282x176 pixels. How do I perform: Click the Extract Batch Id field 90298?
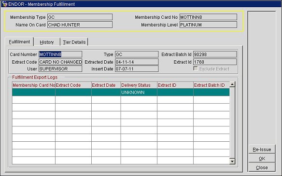point(215,54)
